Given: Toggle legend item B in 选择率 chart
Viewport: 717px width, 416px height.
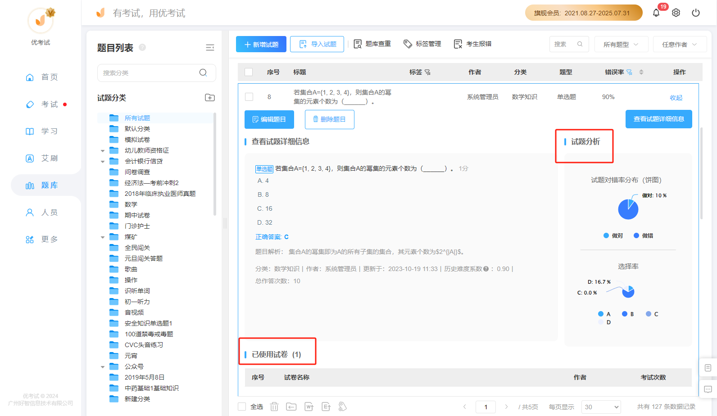Looking at the screenshot, I should 628,314.
